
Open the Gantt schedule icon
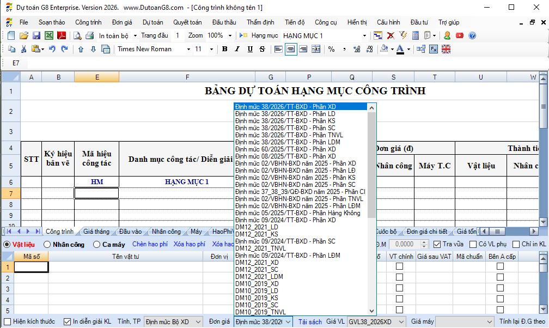click(378, 35)
